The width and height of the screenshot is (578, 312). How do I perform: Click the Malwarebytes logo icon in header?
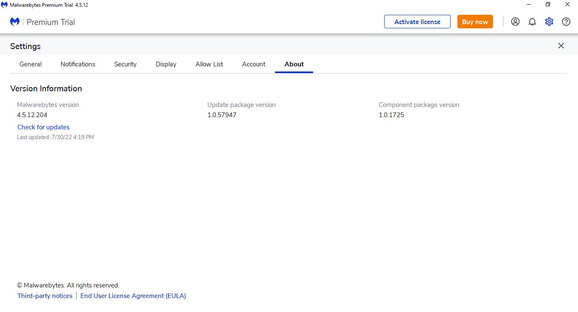pos(15,22)
